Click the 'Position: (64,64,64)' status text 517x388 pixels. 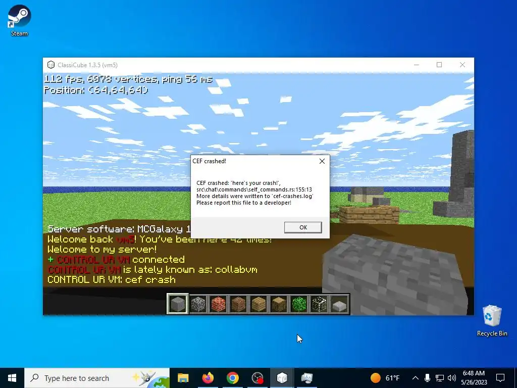(x=96, y=90)
